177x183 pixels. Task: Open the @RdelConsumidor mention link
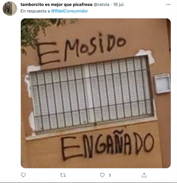pos(70,11)
